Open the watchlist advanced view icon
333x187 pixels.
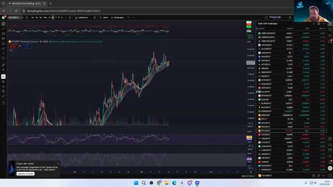coord(318,24)
